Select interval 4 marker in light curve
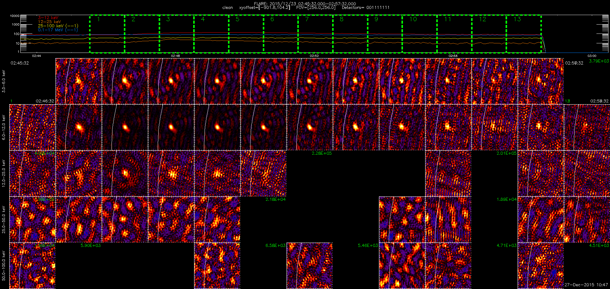Viewport: 610px width, 289px height. point(203,19)
